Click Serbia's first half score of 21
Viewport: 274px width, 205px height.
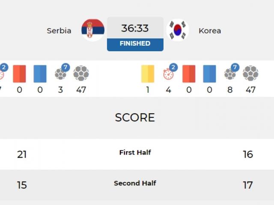(22, 155)
